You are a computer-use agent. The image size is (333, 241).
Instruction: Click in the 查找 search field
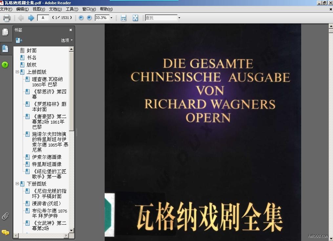click(161, 18)
